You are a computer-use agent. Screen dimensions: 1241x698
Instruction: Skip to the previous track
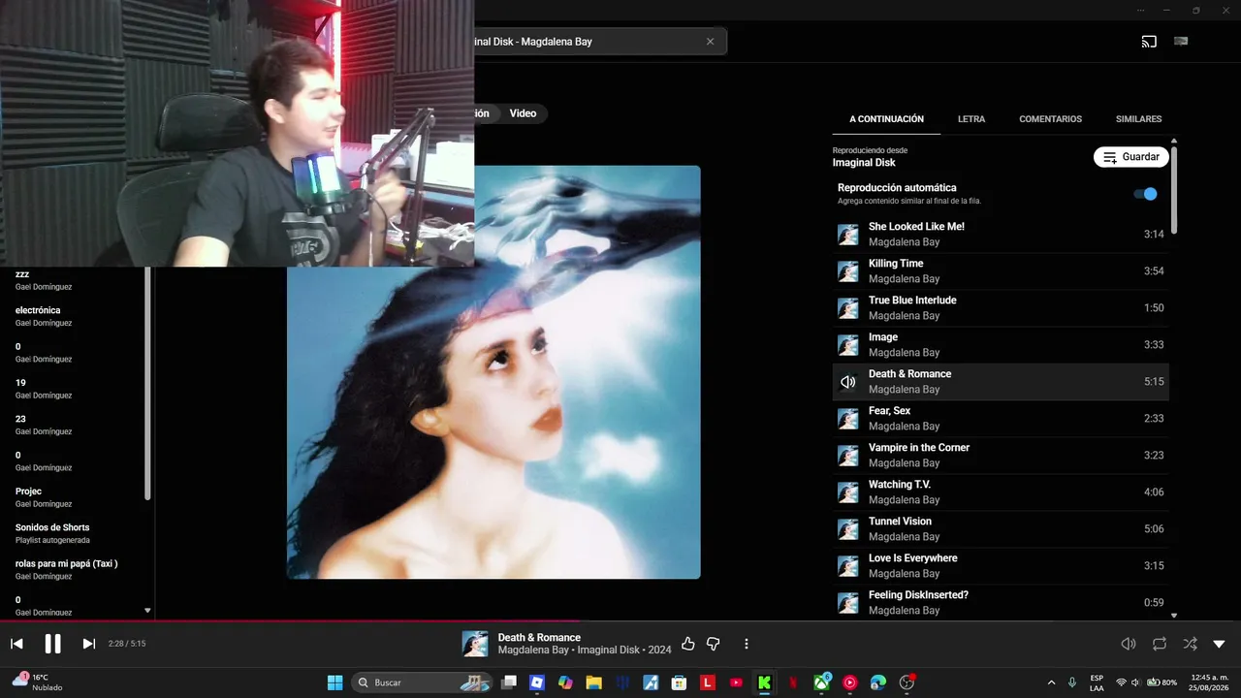[16, 644]
